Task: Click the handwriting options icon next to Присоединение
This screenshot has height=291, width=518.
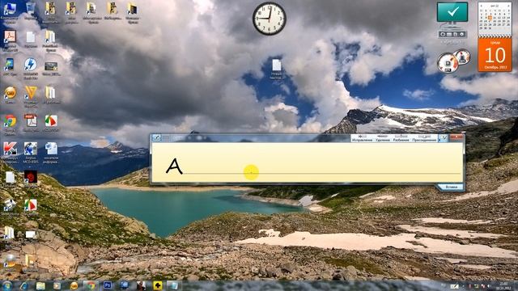Action: click(444, 138)
